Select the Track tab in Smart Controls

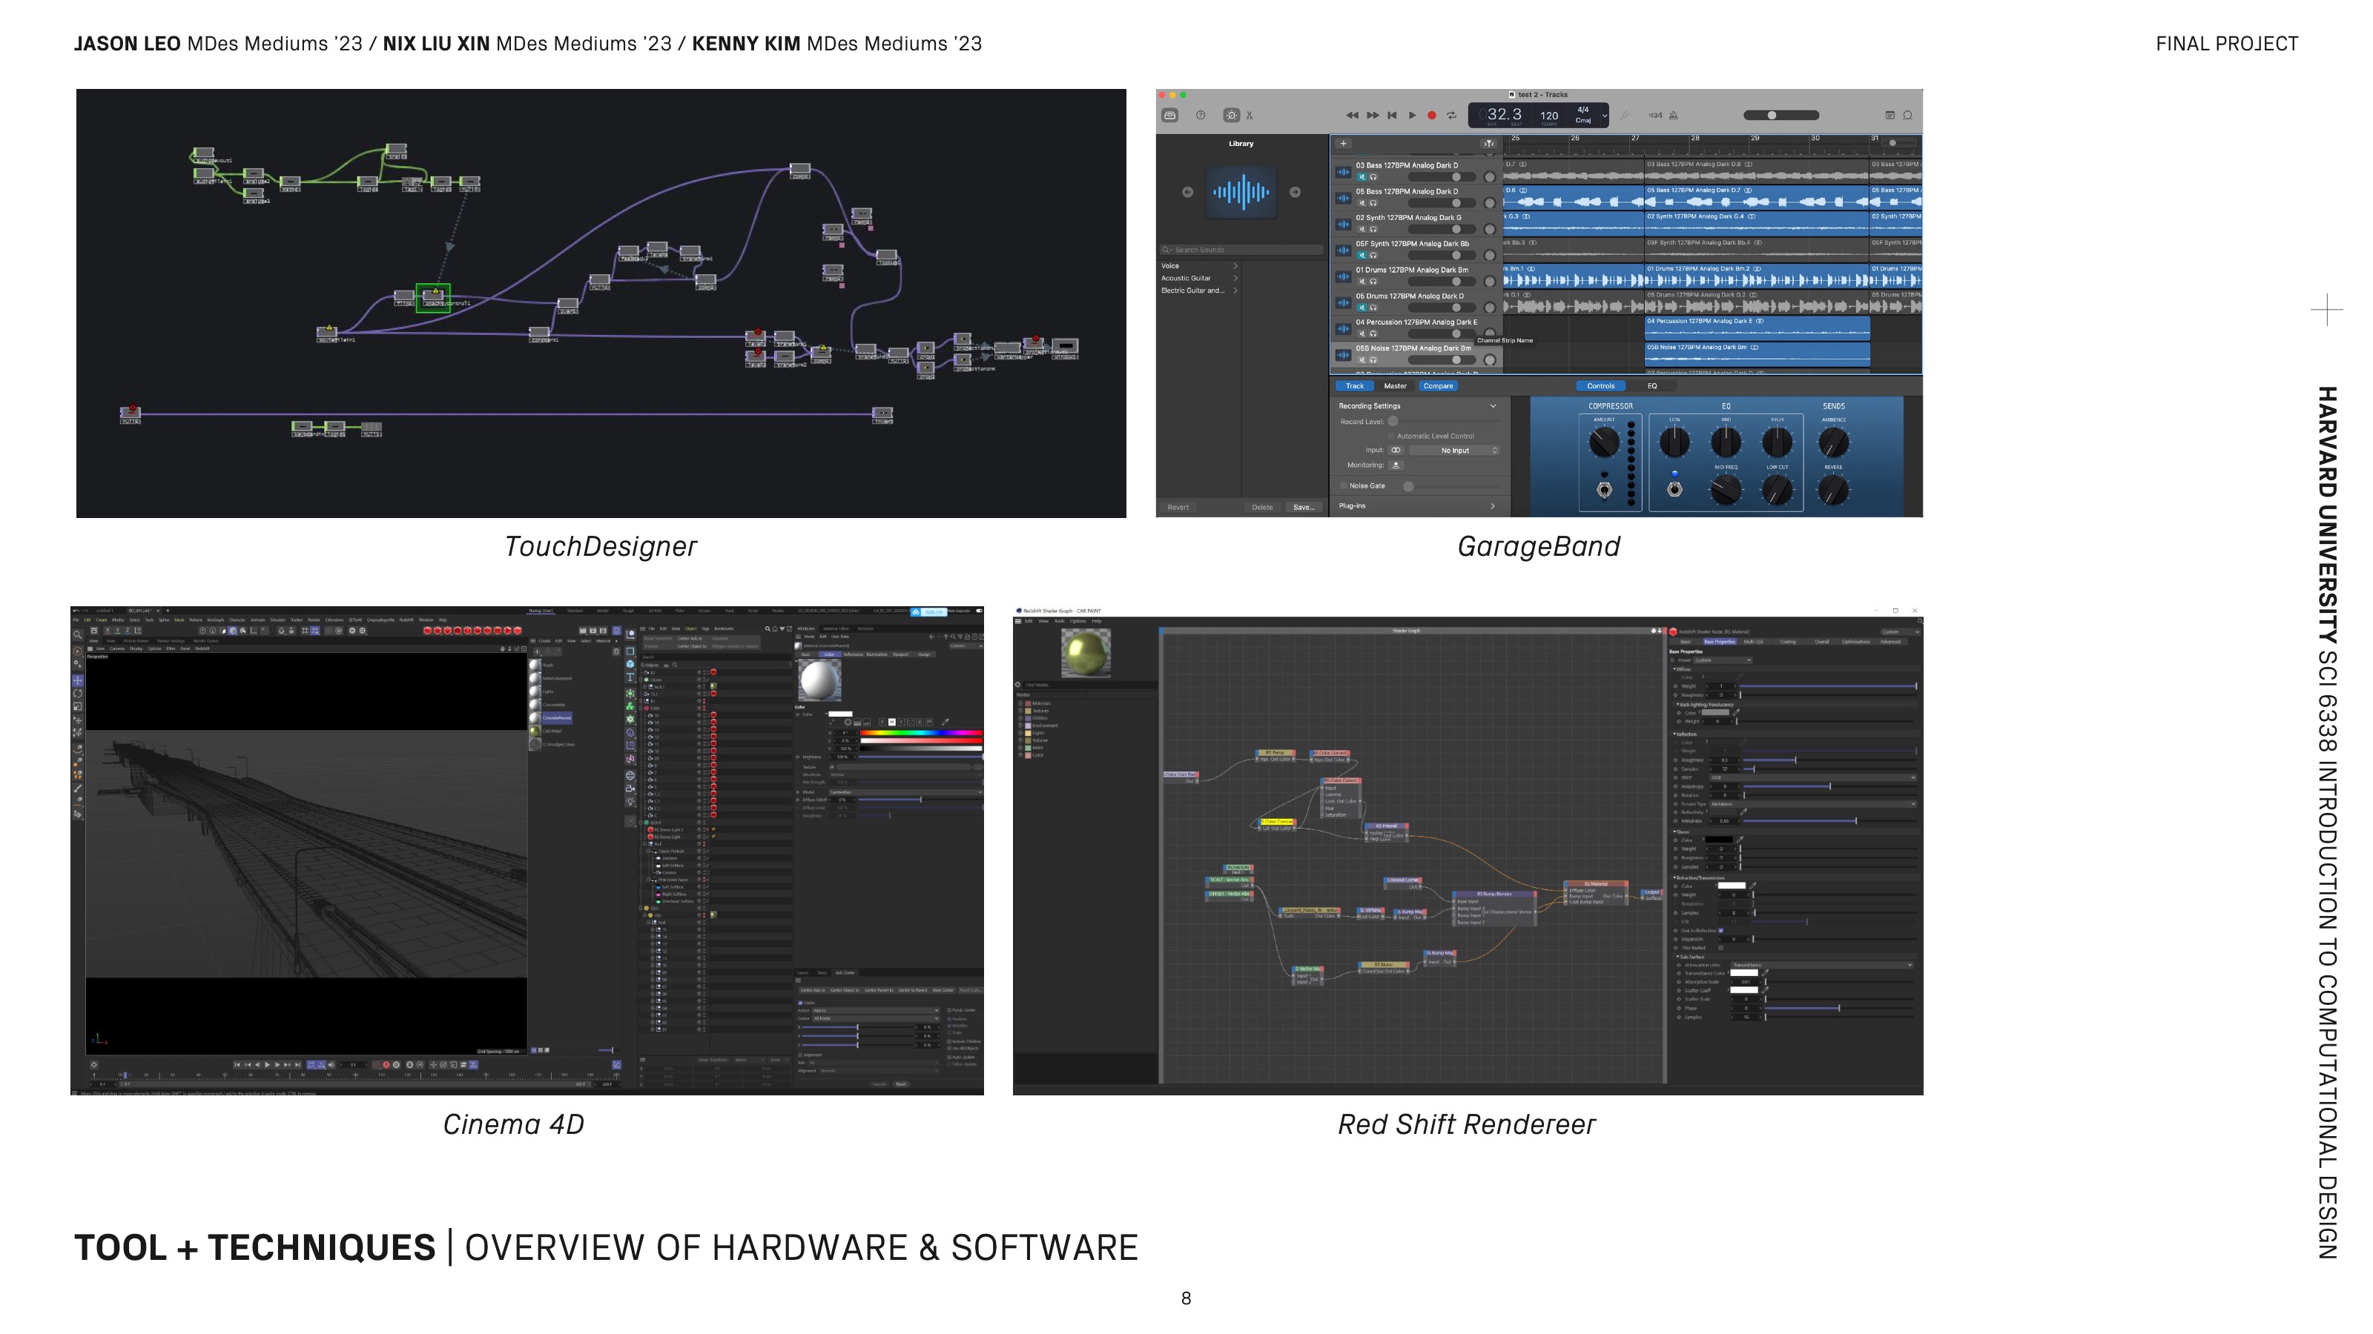point(1354,385)
